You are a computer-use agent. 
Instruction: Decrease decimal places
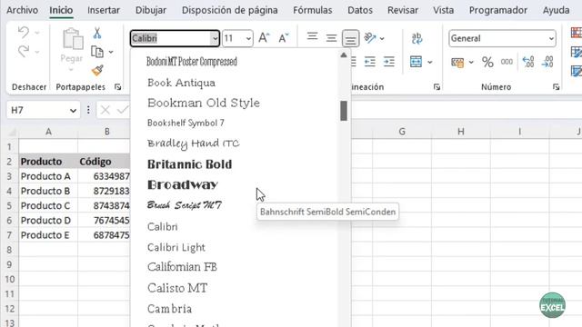pos(547,62)
